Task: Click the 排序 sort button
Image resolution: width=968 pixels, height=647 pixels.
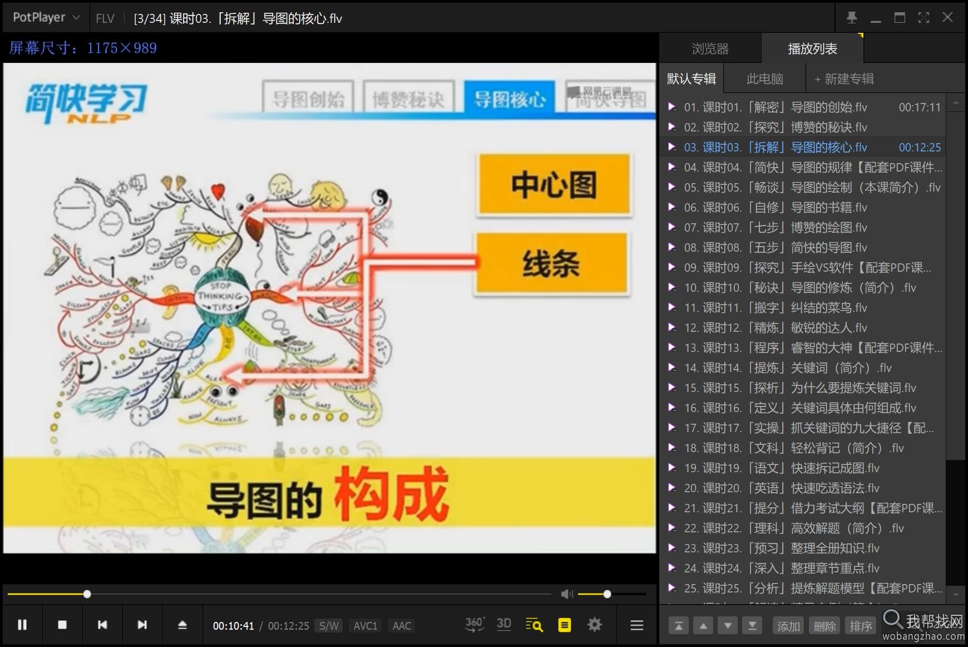Action: (x=861, y=626)
